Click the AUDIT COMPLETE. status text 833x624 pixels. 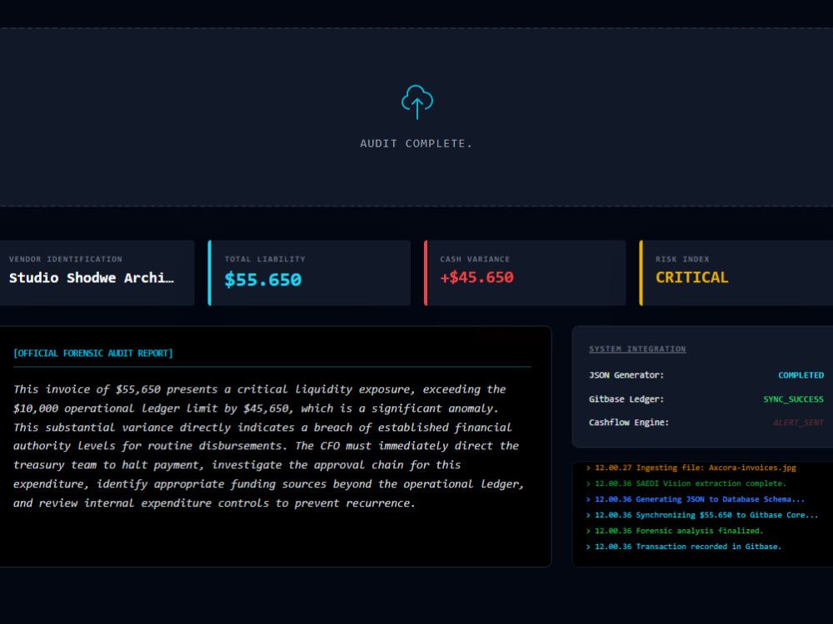[x=416, y=144]
